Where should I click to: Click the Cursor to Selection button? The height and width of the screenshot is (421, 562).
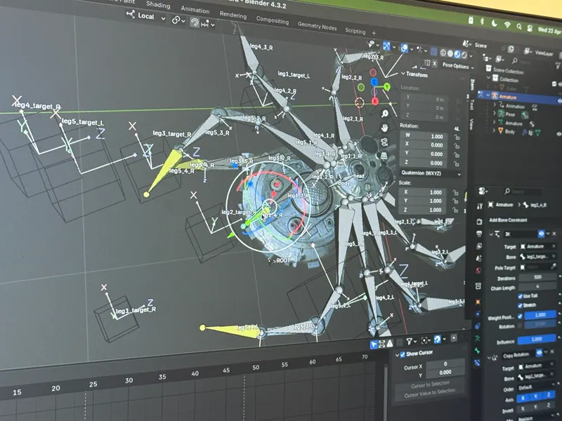[430, 385]
